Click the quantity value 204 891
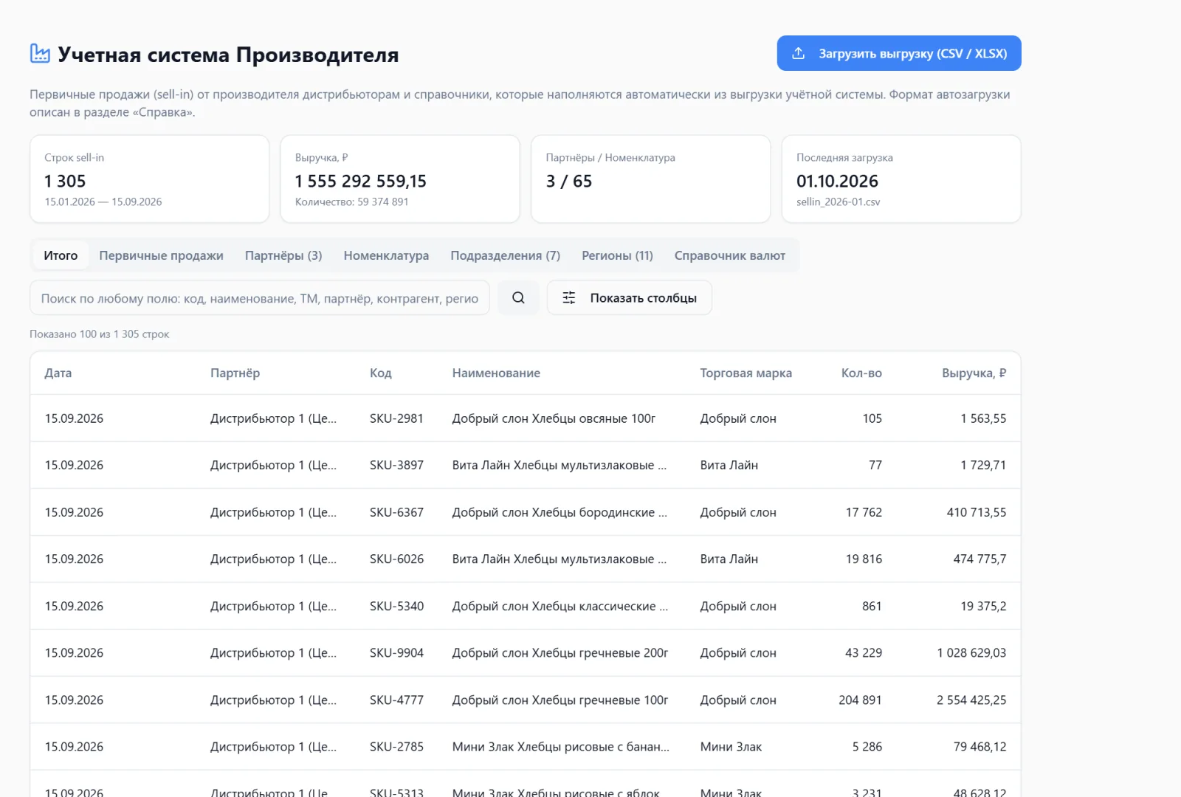 click(x=860, y=700)
